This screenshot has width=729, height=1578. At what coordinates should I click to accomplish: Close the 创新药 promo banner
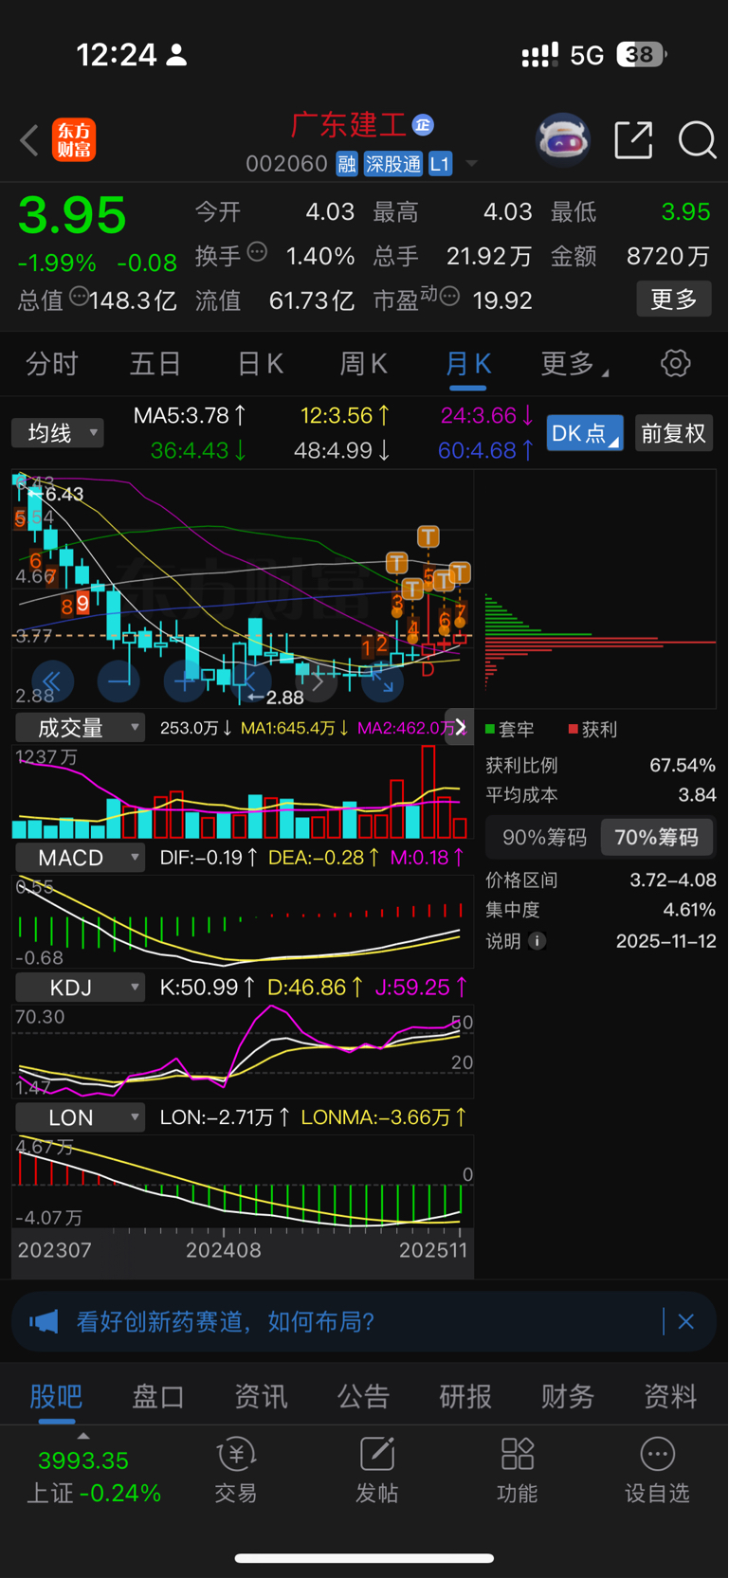686,1321
